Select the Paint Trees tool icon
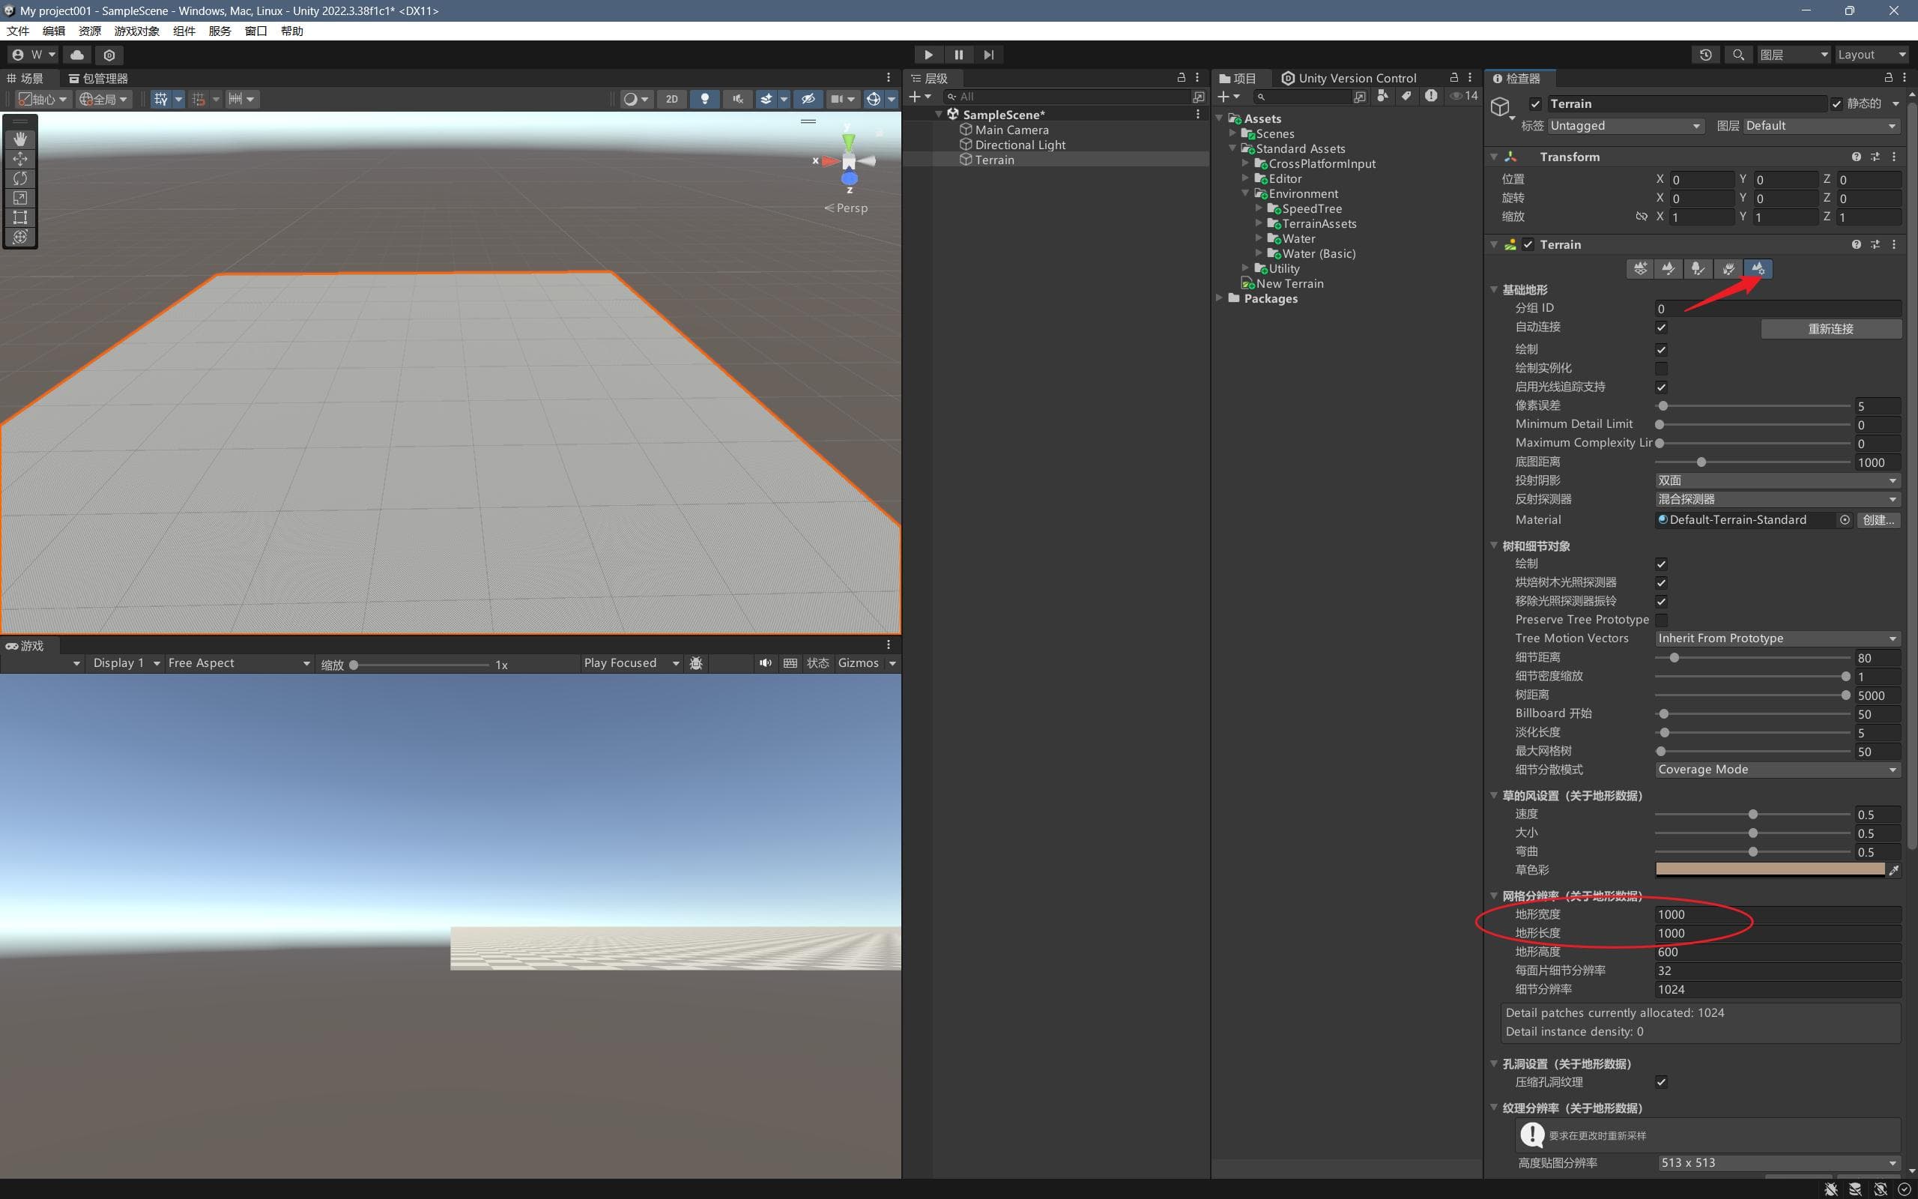1918x1199 pixels. 1698,269
